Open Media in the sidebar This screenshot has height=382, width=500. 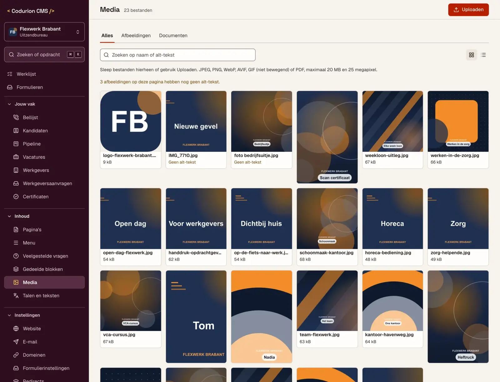point(44,282)
